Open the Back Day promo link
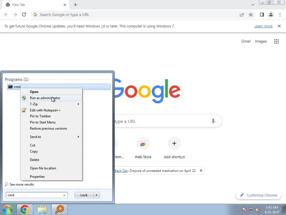The height and width of the screenshot is (215, 286). tap(121, 171)
